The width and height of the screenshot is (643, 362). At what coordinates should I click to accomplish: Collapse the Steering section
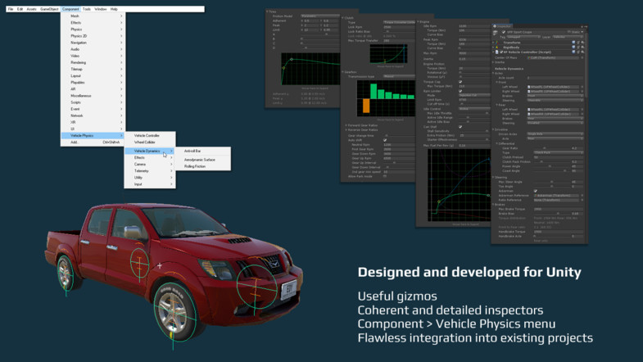click(494, 178)
